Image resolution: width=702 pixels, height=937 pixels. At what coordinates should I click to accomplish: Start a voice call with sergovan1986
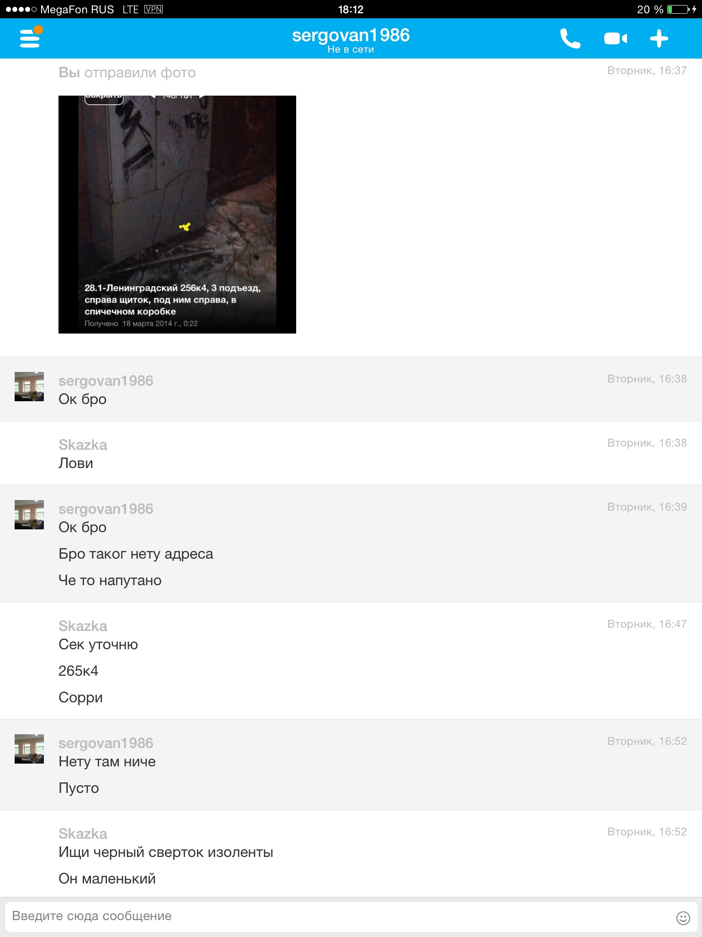(x=570, y=38)
